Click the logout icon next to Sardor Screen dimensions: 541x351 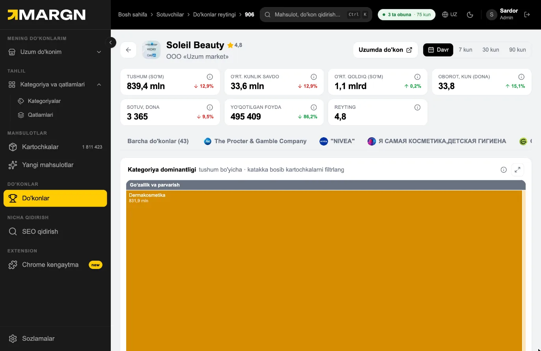pos(527,15)
